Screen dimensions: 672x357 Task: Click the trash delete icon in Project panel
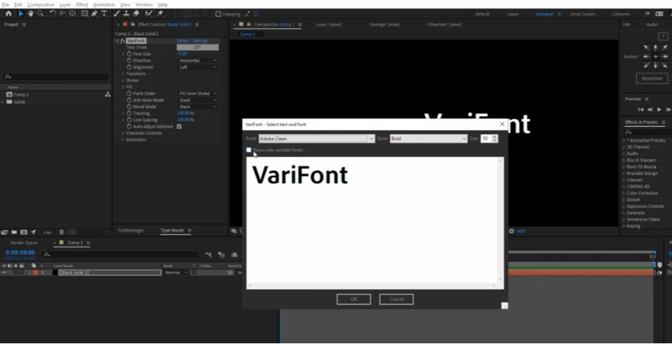(x=61, y=233)
